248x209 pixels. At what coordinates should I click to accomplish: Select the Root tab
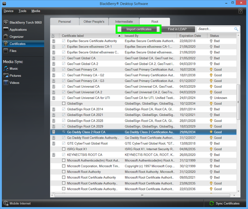point(155,22)
